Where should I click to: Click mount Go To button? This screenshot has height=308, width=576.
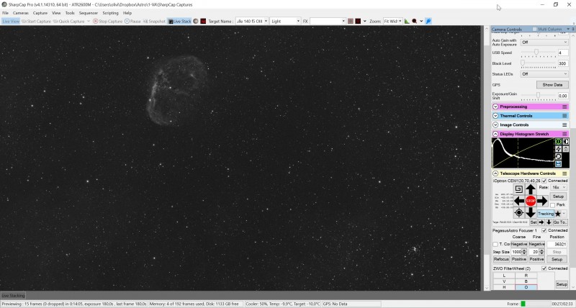click(x=560, y=222)
